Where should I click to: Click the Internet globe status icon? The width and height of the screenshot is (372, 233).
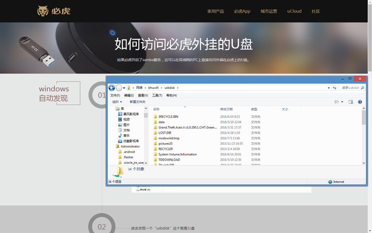[x=330, y=182]
